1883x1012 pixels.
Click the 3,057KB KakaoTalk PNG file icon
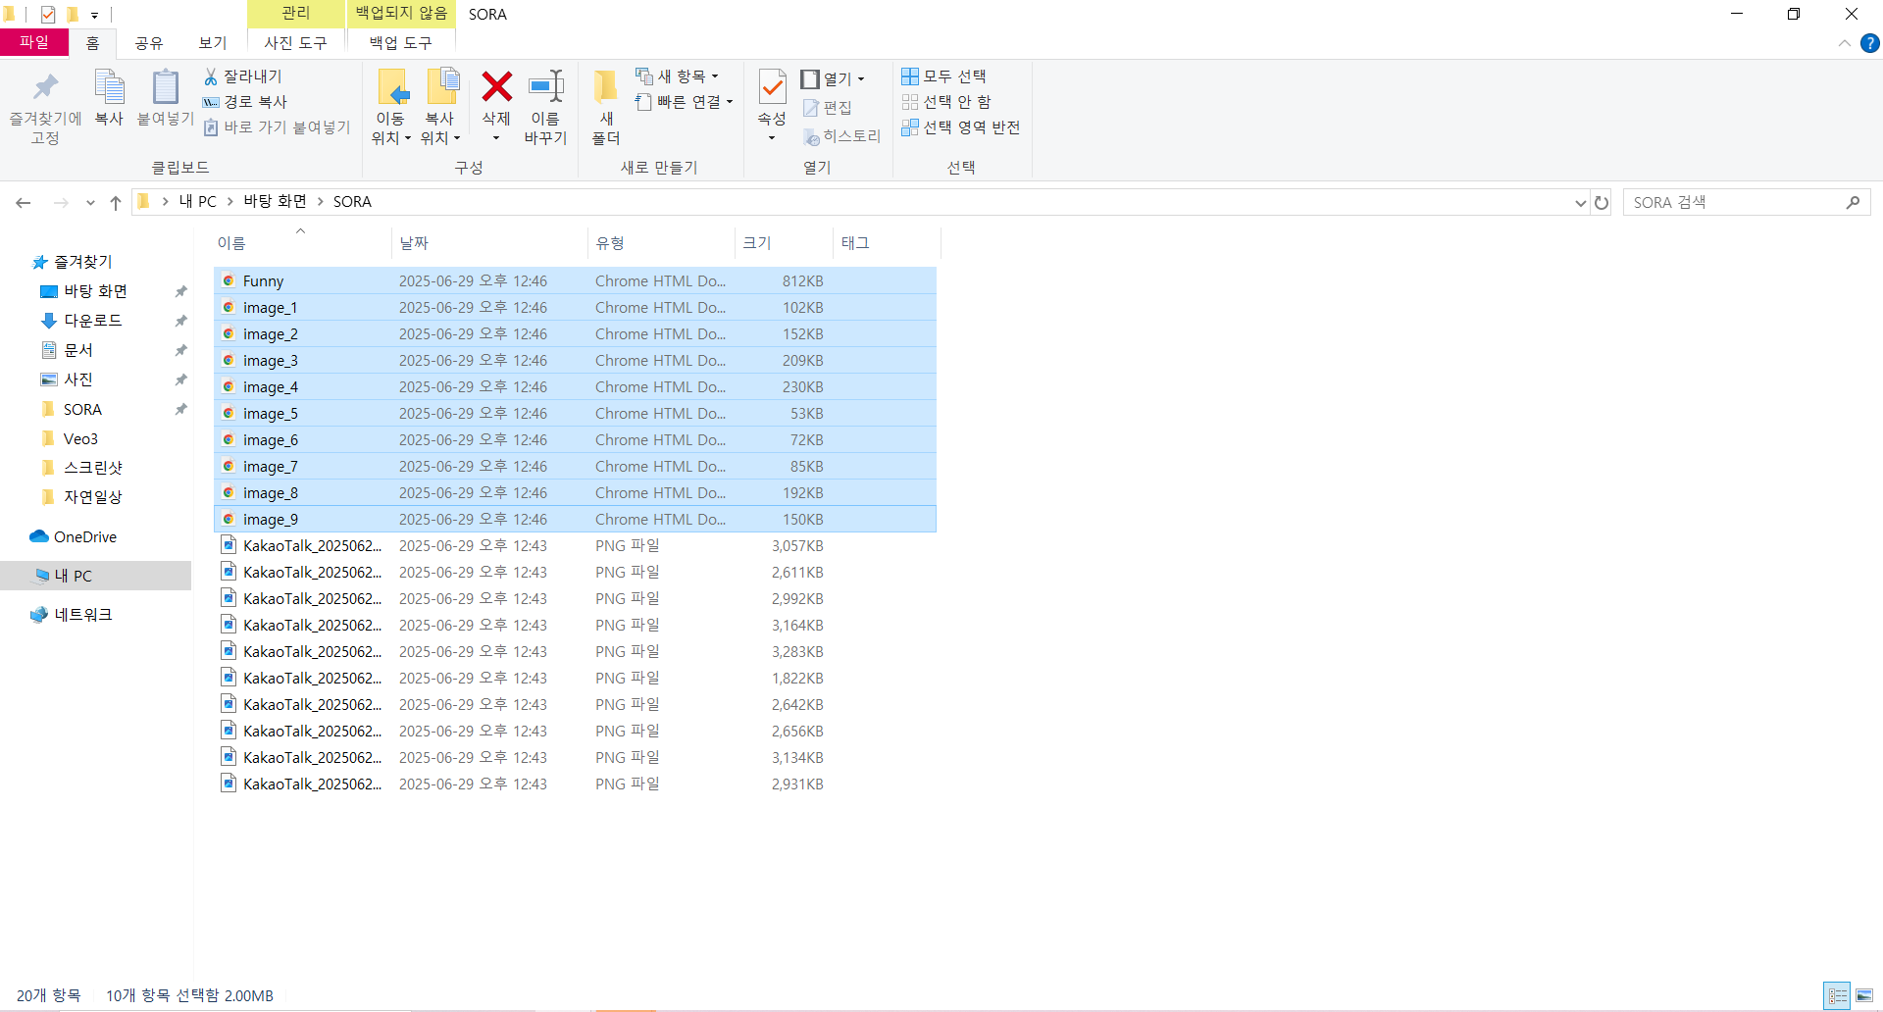[228, 545]
